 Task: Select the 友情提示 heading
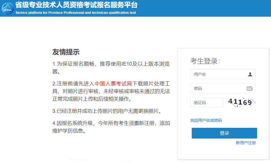tap(66, 52)
